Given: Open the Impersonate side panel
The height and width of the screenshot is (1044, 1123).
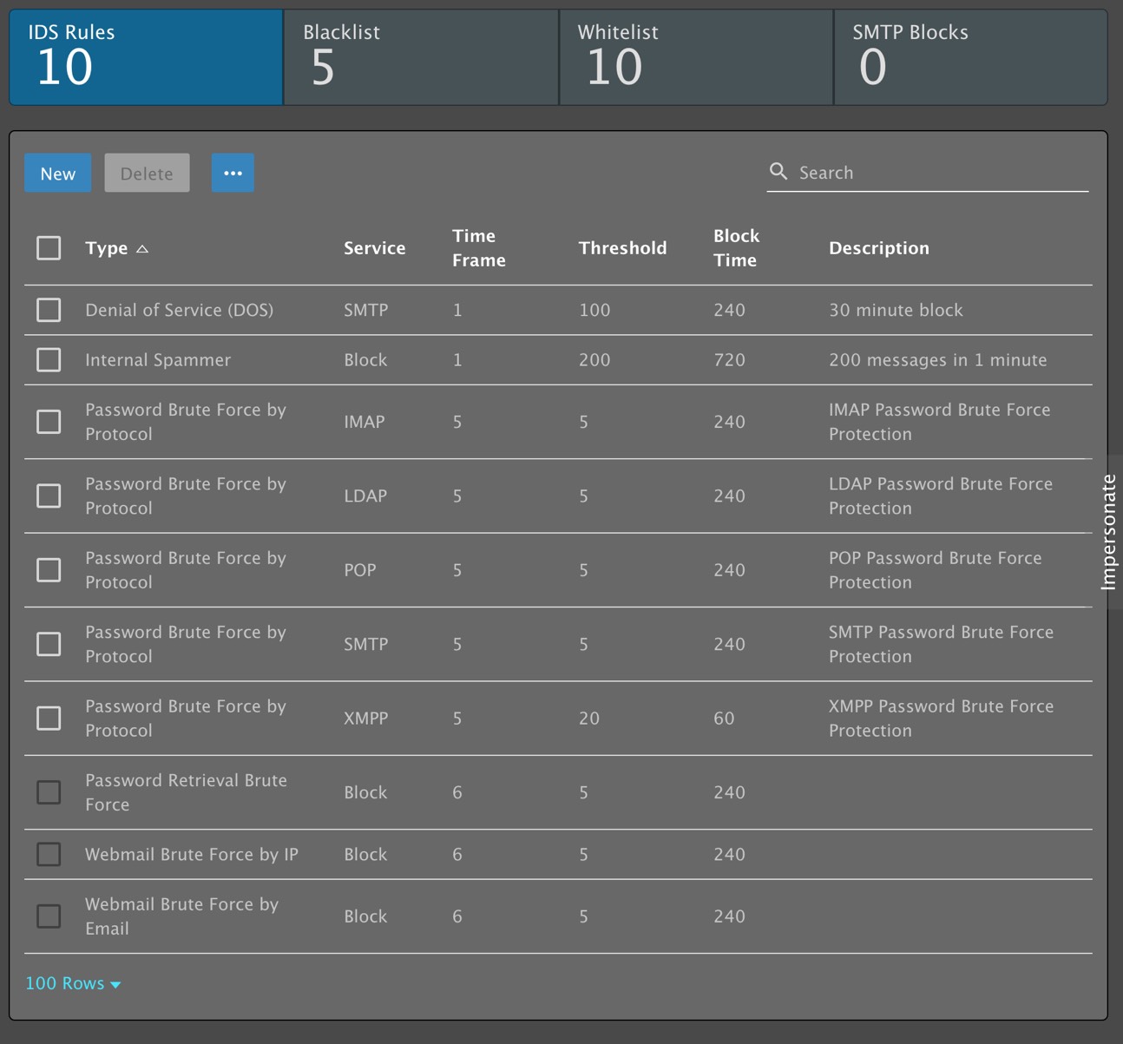Looking at the screenshot, I should (x=1108, y=532).
